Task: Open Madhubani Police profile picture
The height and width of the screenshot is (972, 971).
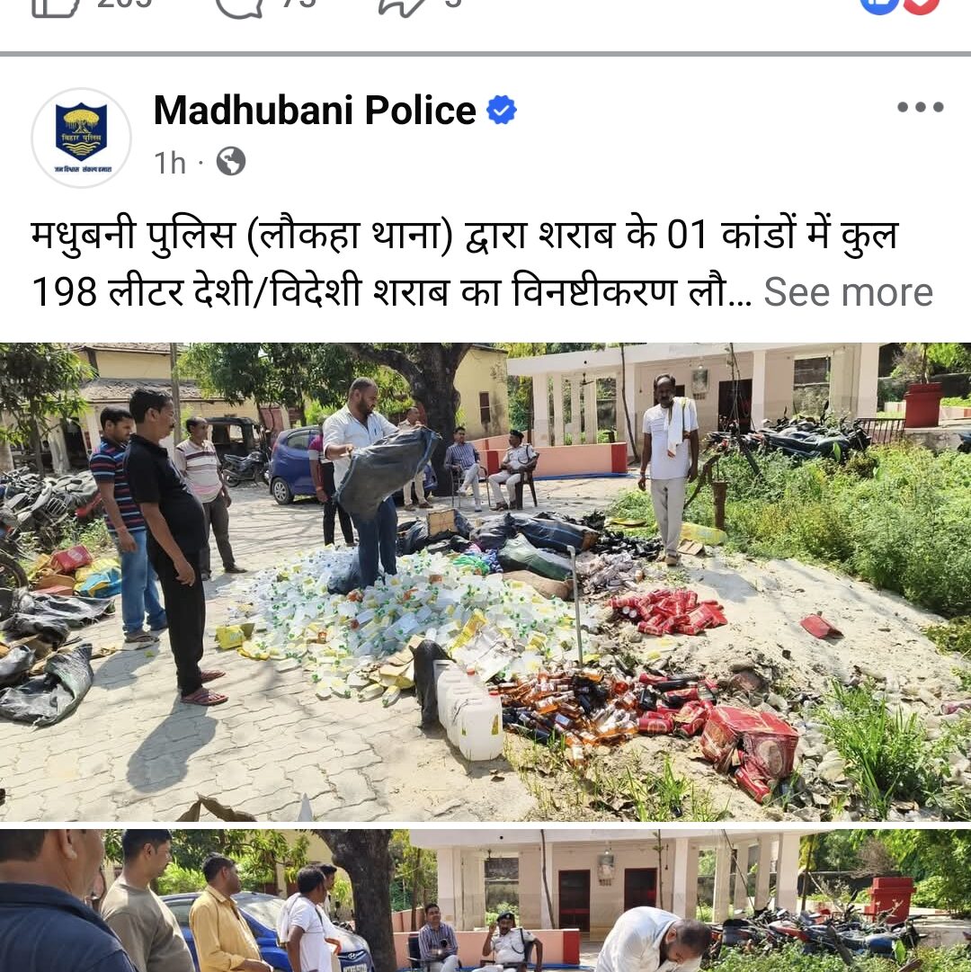Action: (x=81, y=138)
